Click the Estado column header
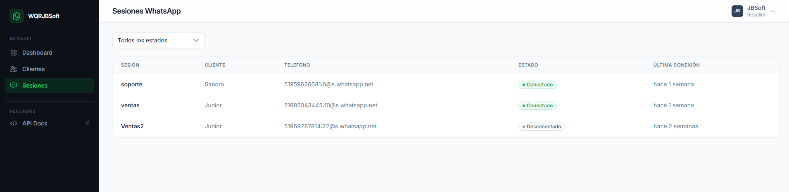This screenshot has height=192, width=789. [528, 65]
